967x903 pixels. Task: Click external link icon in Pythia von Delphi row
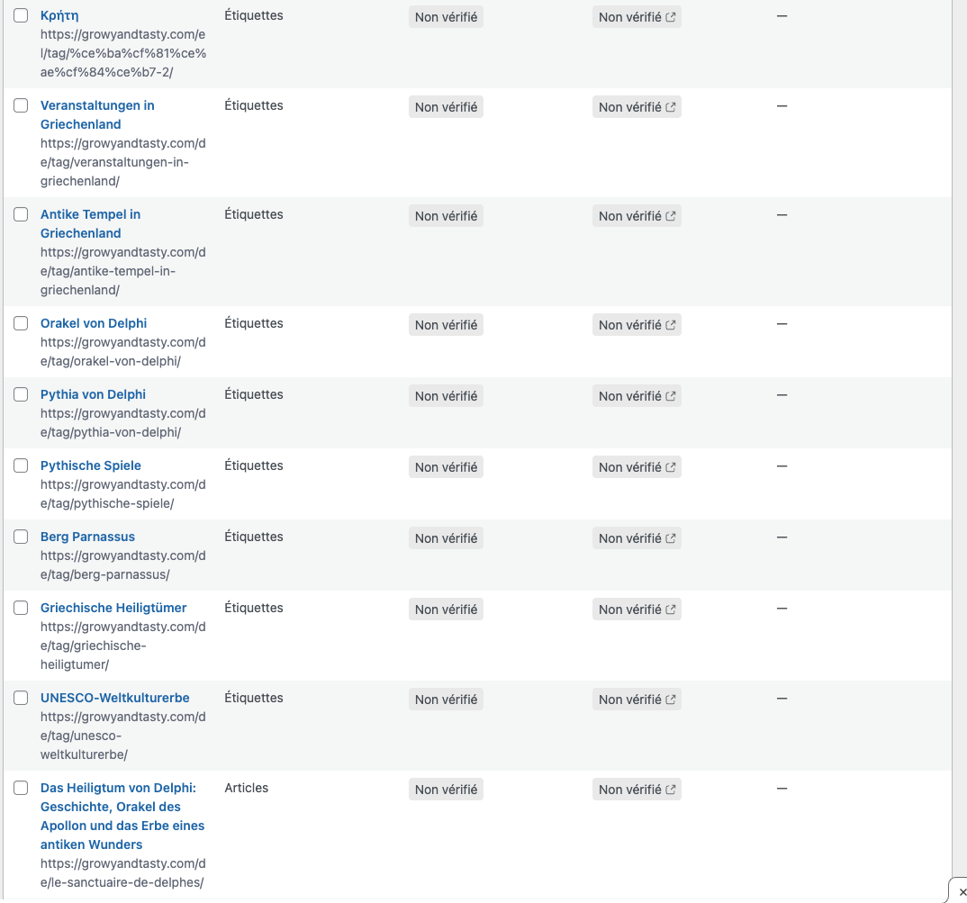[670, 396]
